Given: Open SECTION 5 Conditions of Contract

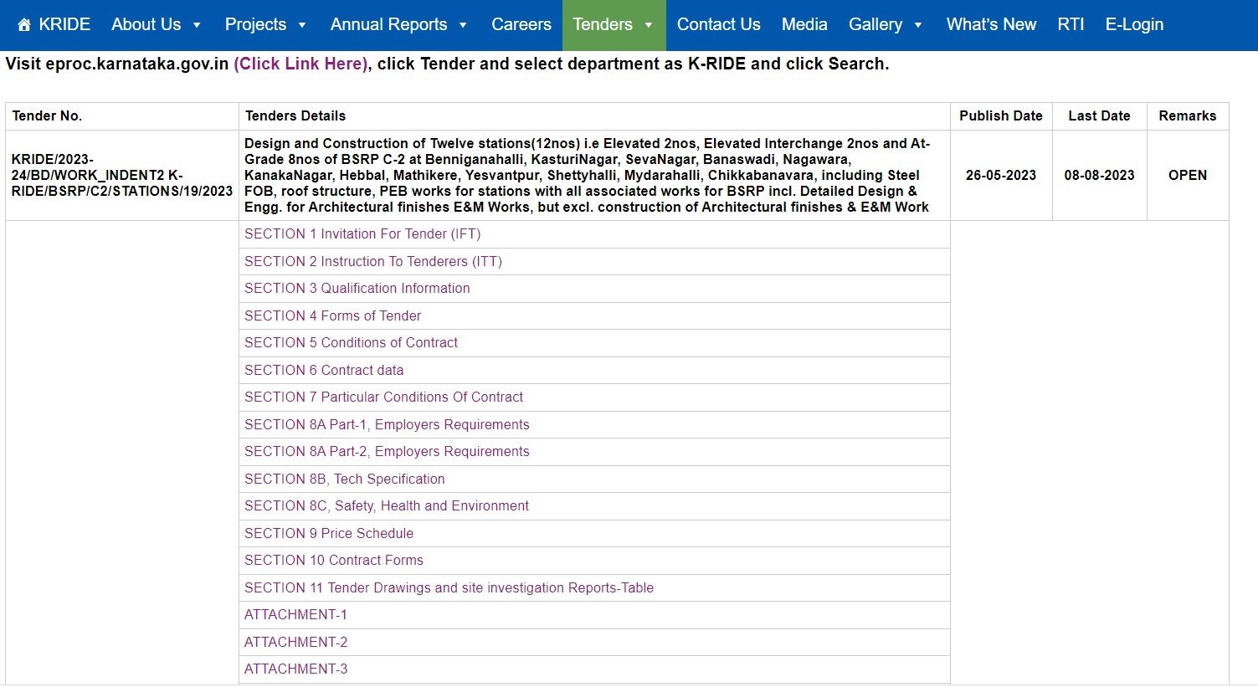Looking at the screenshot, I should point(351,343).
